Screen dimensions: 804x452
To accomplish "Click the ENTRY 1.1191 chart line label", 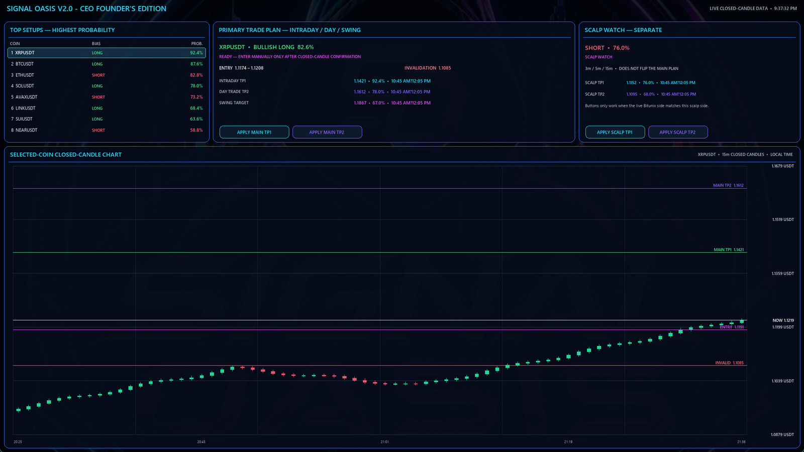I will click(732, 327).
